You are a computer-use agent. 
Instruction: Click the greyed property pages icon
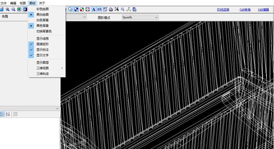tap(15, 114)
